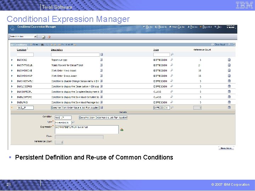Click the Description filter input field

(75, 54)
